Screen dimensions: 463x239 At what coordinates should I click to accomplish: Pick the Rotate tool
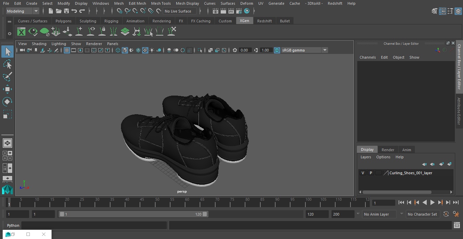coord(7,102)
